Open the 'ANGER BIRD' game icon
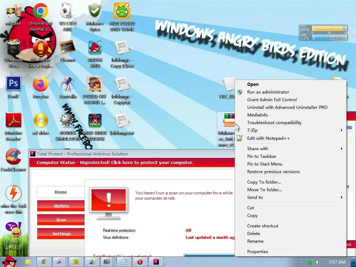 coord(95,53)
